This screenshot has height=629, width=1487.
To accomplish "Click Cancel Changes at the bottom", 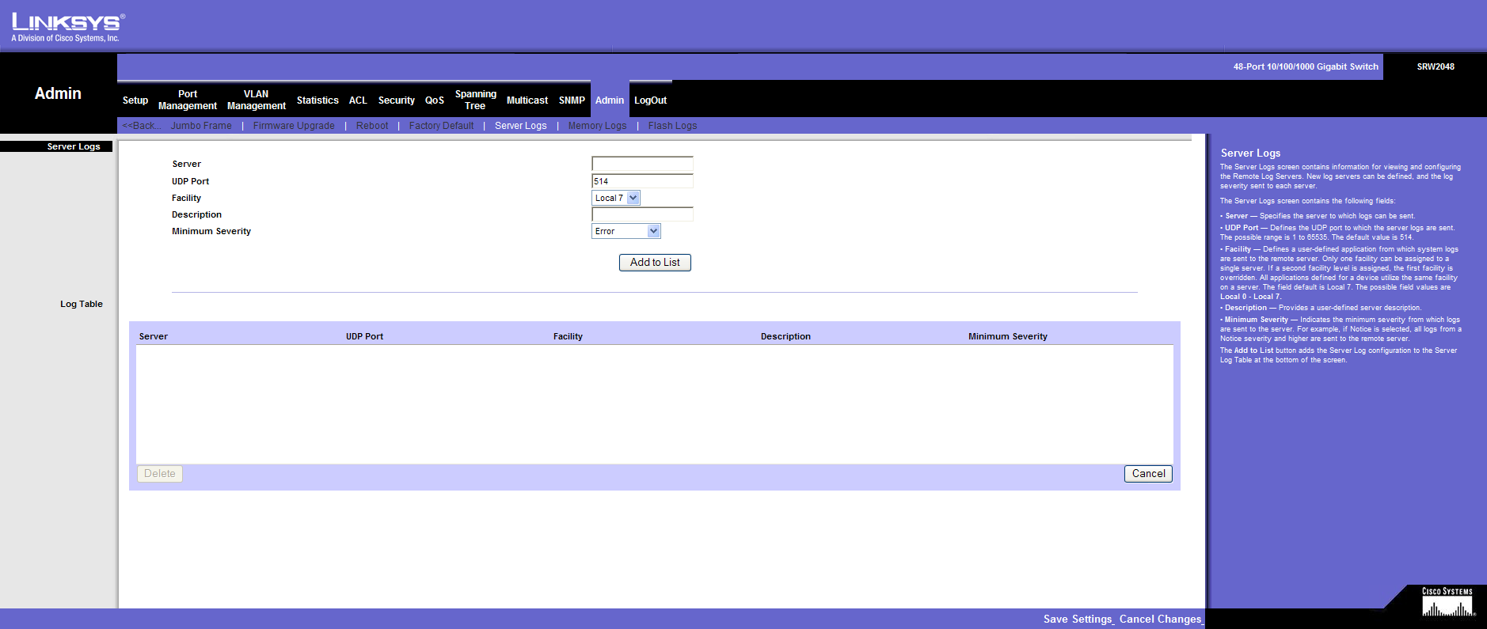I will tap(1160, 620).
